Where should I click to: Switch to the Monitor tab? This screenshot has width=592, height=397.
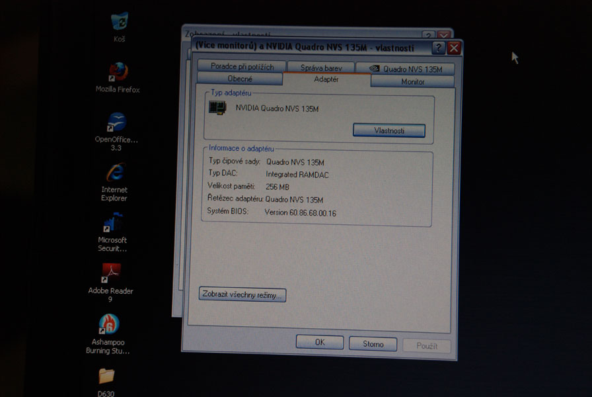click(x=413, y=81)
